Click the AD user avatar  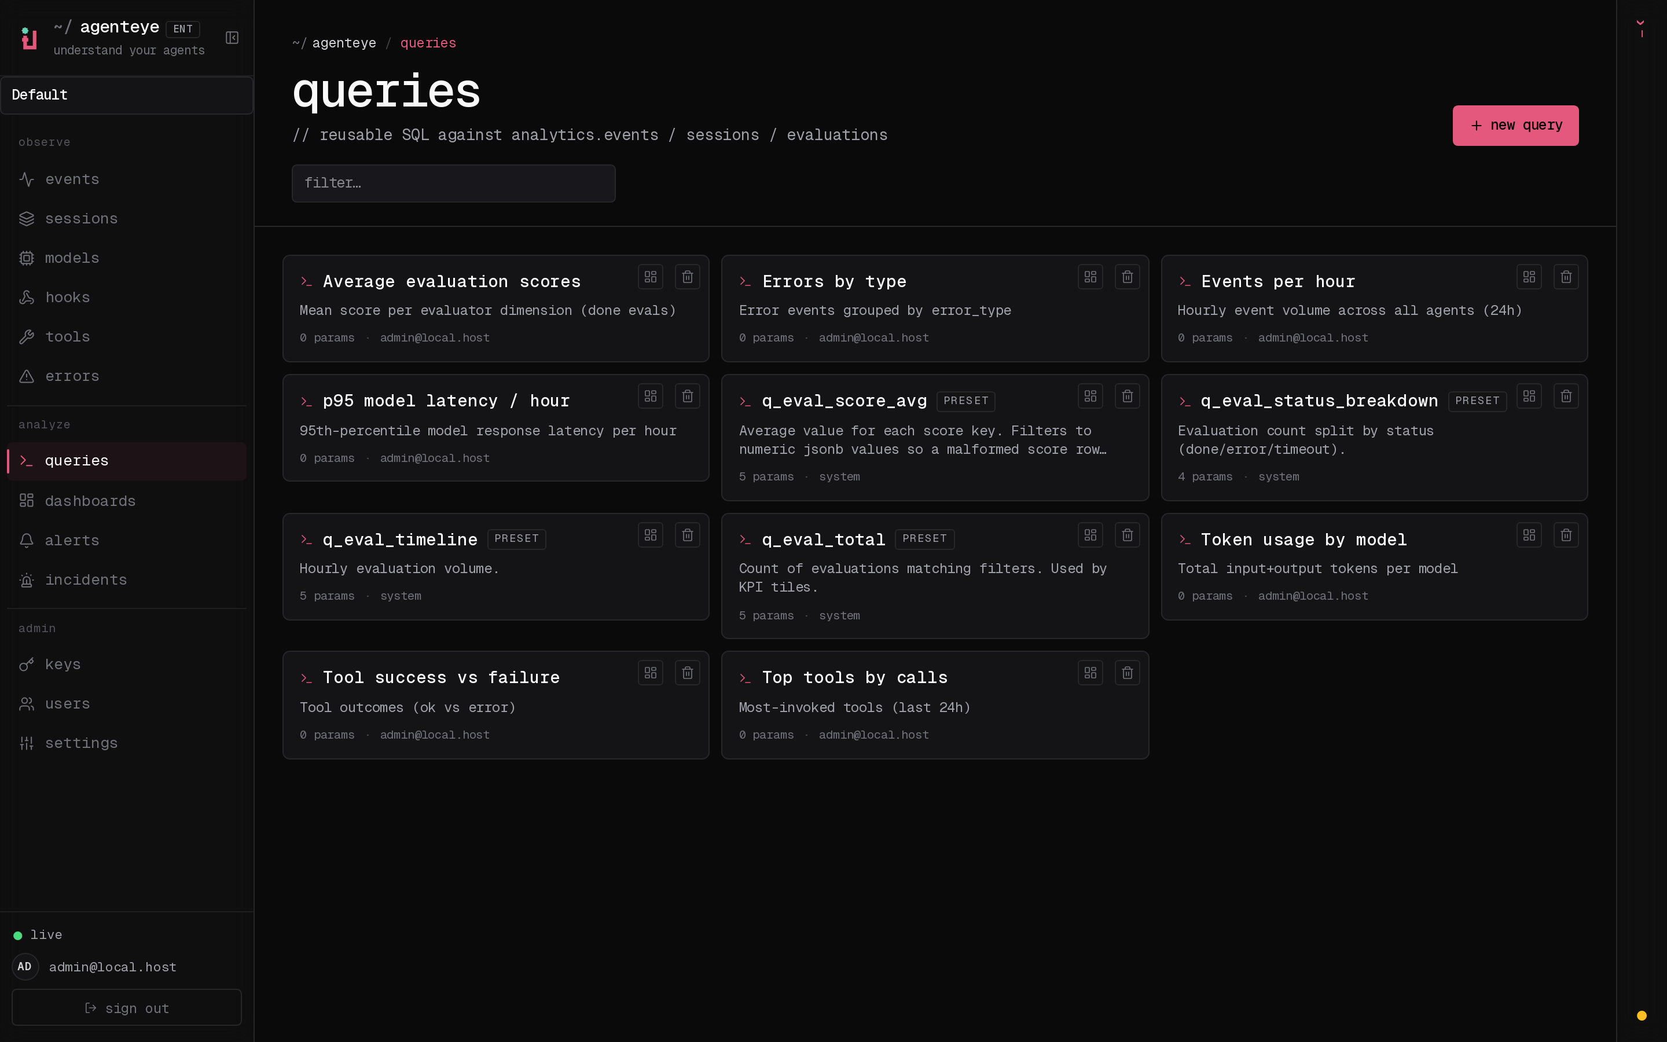click(x=25, y=967)
